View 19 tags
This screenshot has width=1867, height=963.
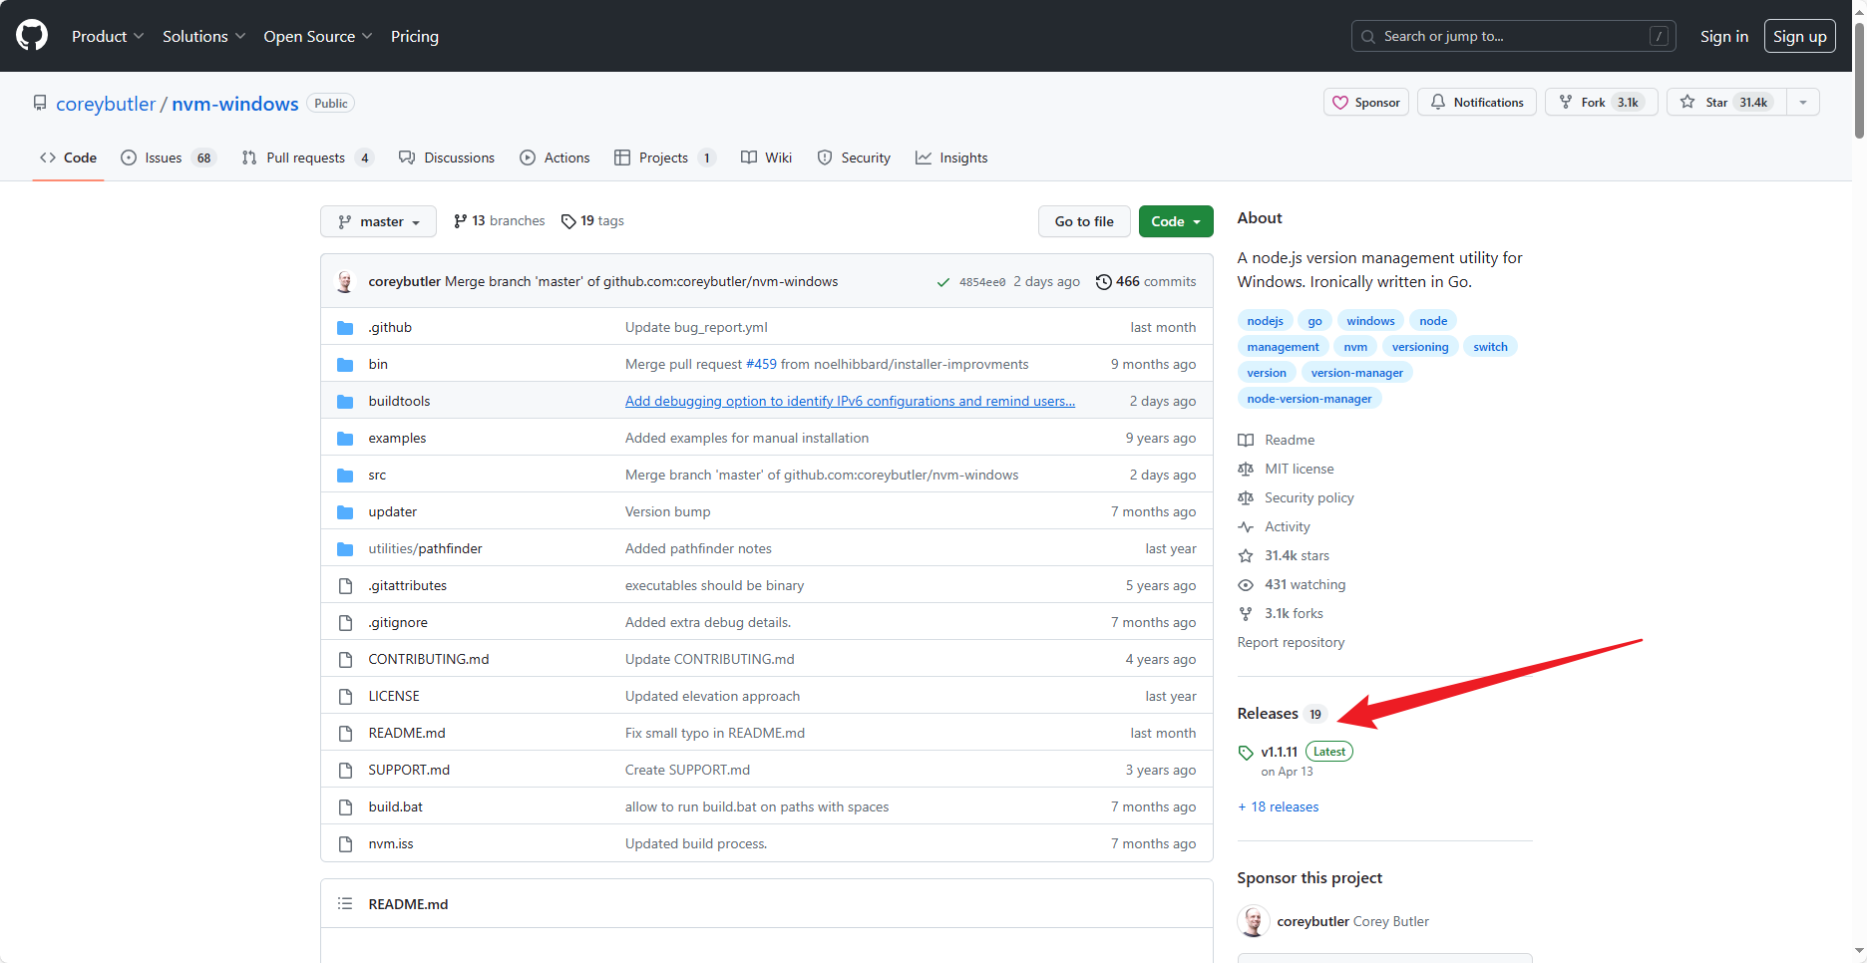coord(592,221)
